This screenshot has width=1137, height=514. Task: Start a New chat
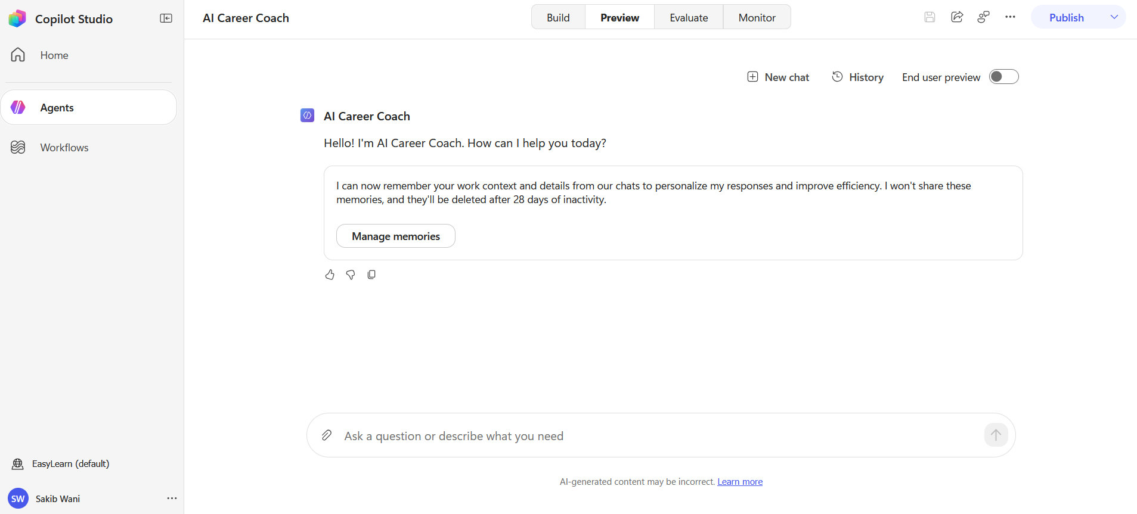(778, 77)
